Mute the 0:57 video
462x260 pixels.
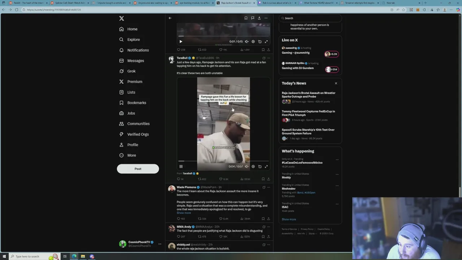(247, 166)
